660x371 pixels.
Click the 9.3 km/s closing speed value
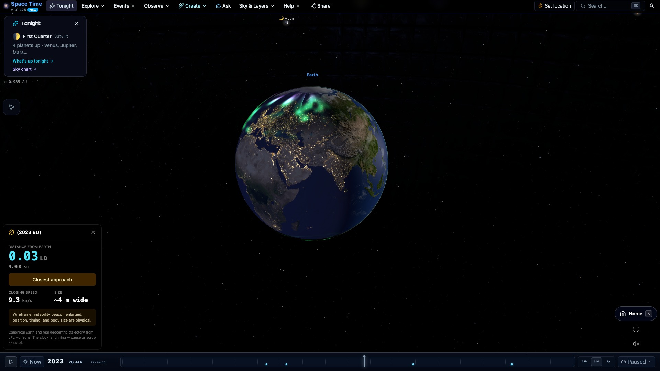click(20, 300)
